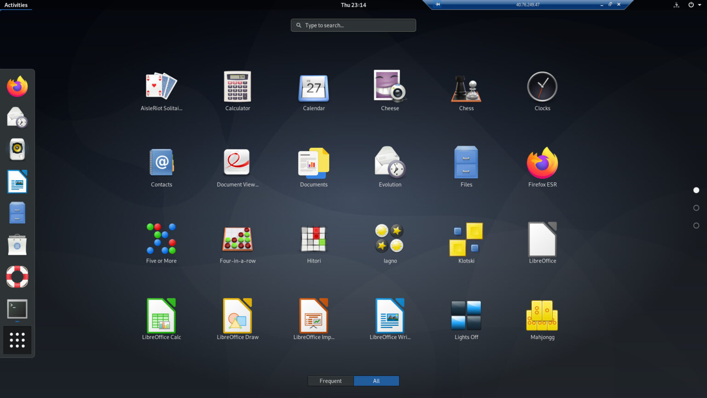Open the Iagno game
This screenshot has width=707, height=398.
[x=390, y=244]
